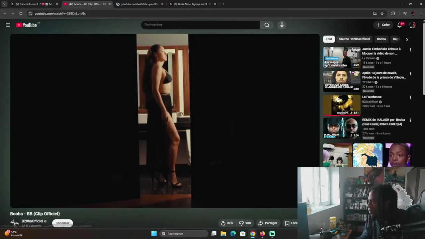Open Microsoft Edge from taskbar
Screen dimensions: 425x239
(233, 234)
